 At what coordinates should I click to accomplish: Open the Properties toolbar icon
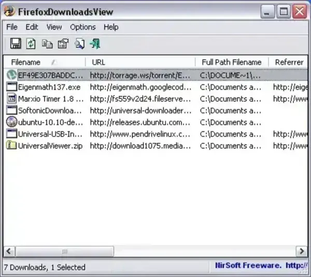pos(63,43)
